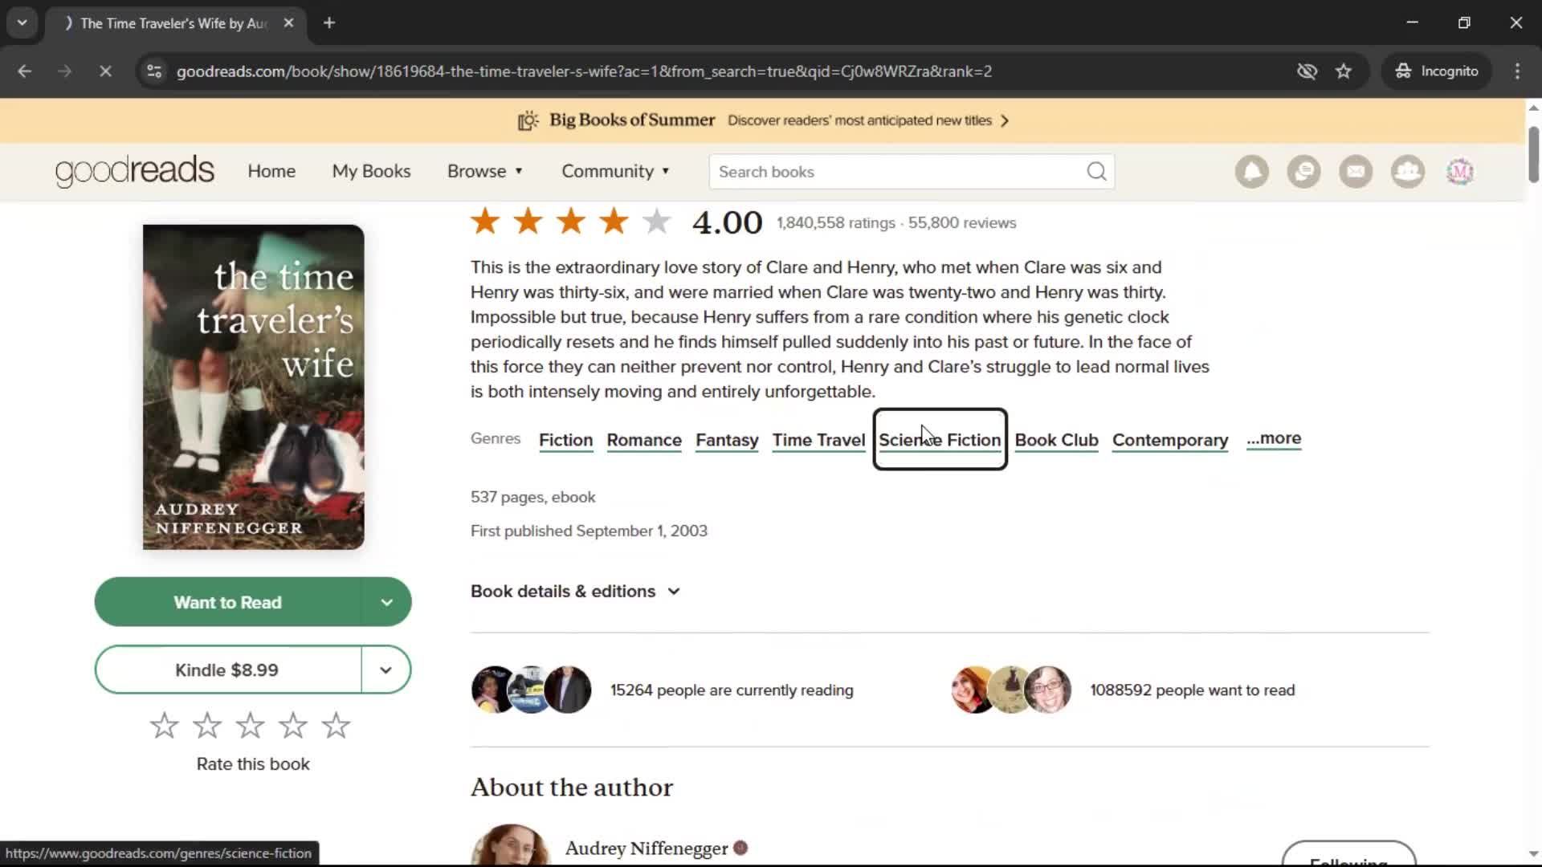Screen dimensions: 1542x867
Task: Rate the book one star
Action: [x=165, y=726]
